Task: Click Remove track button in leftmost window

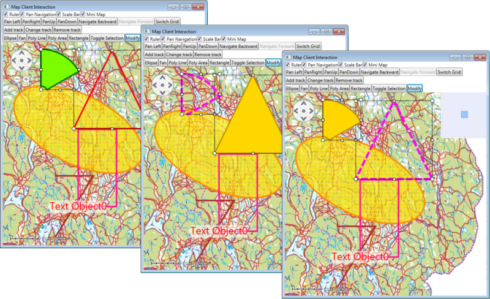Action: coord(67,29)
